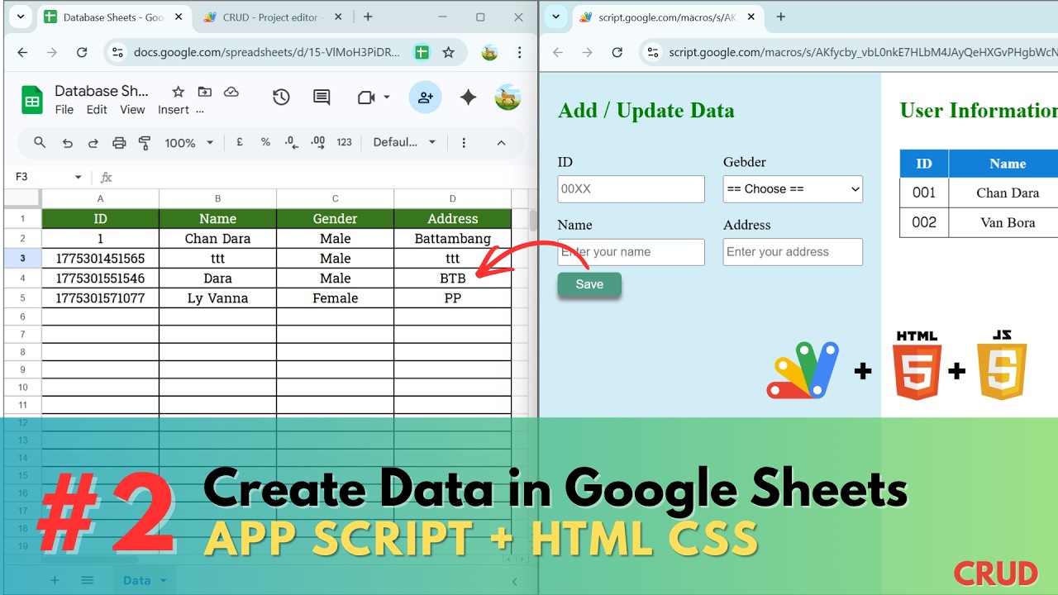
Task: Open Chrome menu in Sheets browser window
Action: tap(519, 52)
